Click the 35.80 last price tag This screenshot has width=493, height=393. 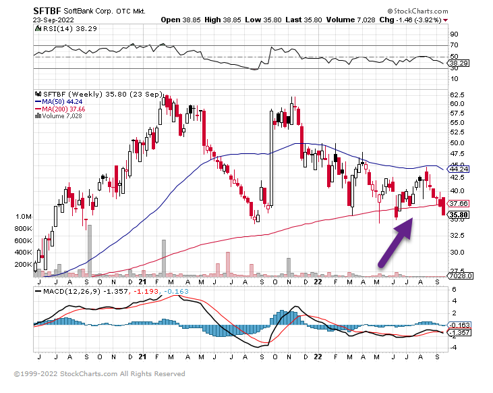(459, 215)
